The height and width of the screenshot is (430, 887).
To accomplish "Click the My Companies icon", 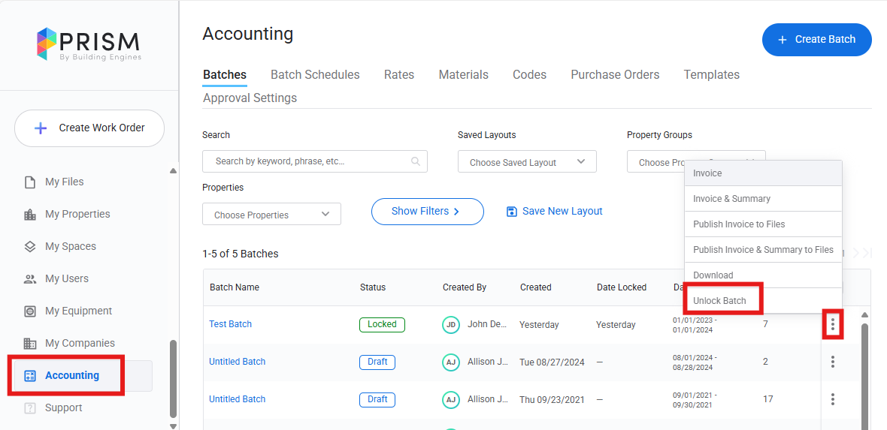I will point(30,344).
